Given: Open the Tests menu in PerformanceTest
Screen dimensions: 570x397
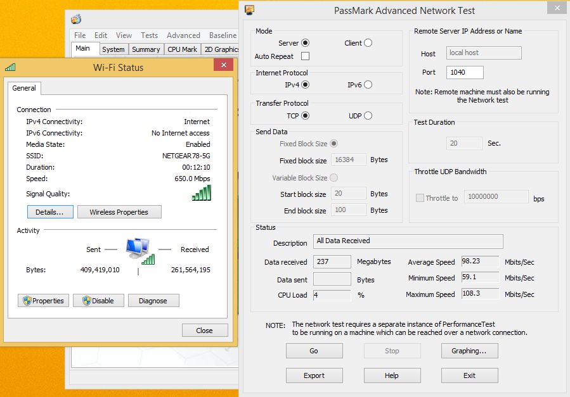Looking at the screenshot, I should (x=150, y=35).
